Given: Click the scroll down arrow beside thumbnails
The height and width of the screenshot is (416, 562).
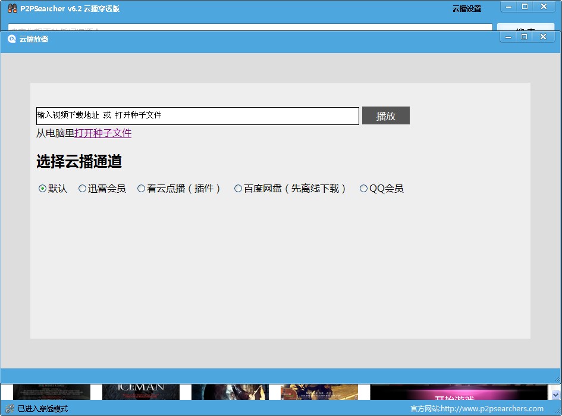Looking at the screenshot, I should (555, 395).
